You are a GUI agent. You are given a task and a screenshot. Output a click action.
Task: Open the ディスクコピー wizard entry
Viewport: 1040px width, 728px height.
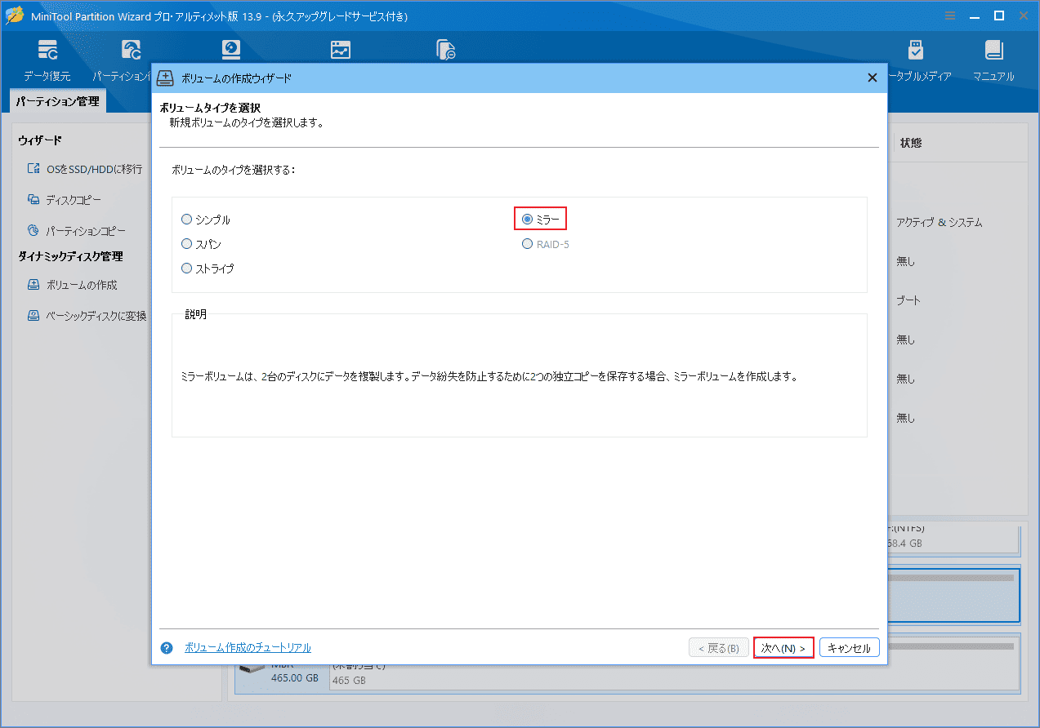(74, 200)
